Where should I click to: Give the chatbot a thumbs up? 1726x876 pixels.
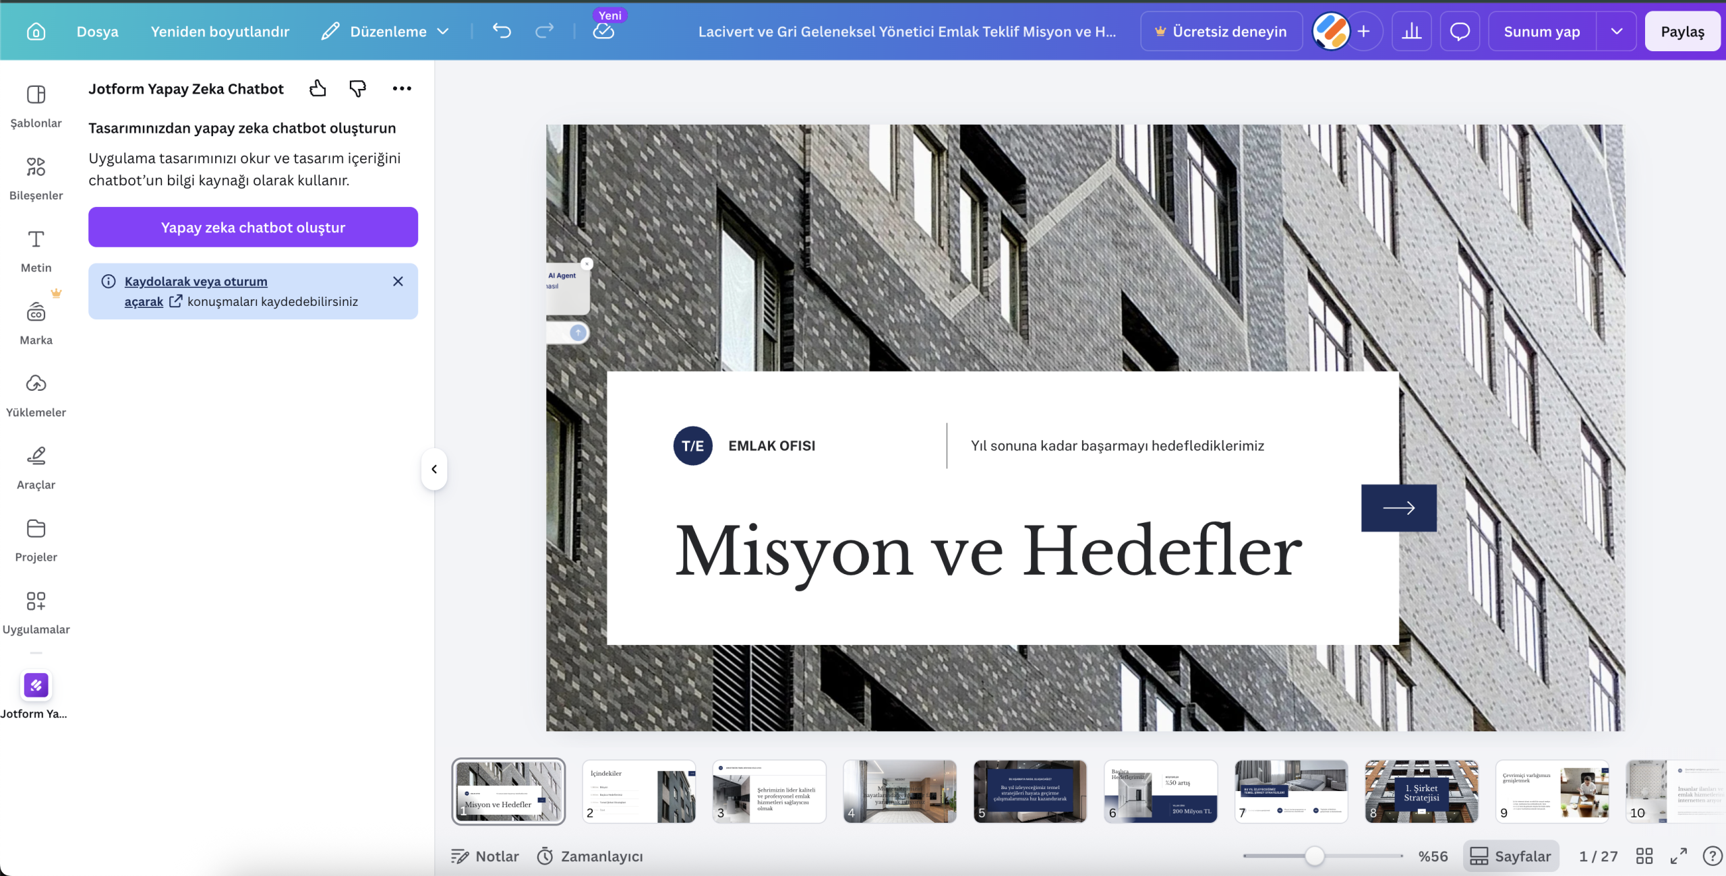(x=318, y=88)
